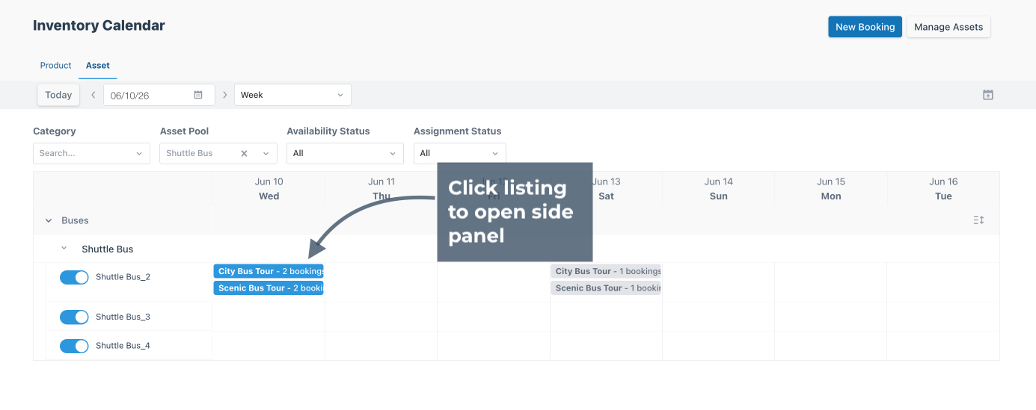Viewport: 1036px width, 410px height.
Task: Open Scenic Bus Tour listing on Jun 13
Action: point(606,288)
